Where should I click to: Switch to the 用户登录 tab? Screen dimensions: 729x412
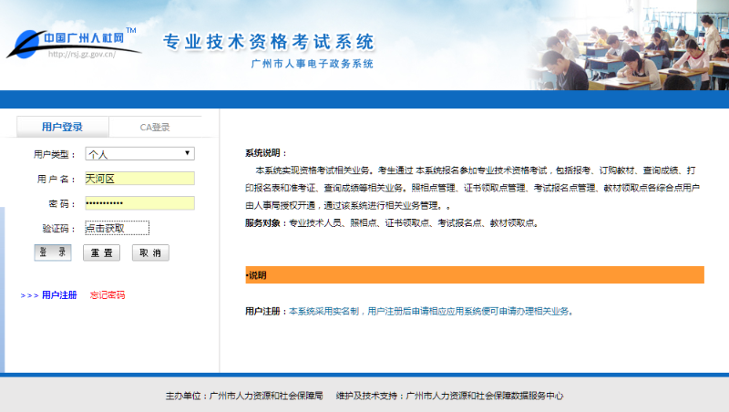62,127
